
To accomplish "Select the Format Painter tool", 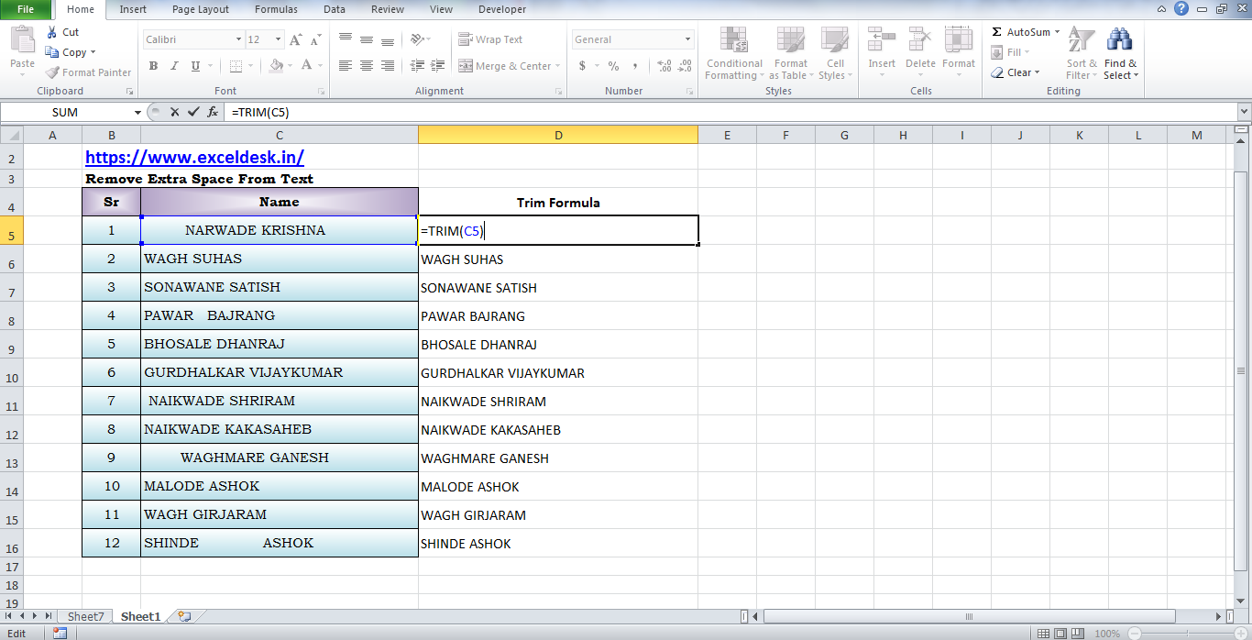I will (x=87, y=72).
